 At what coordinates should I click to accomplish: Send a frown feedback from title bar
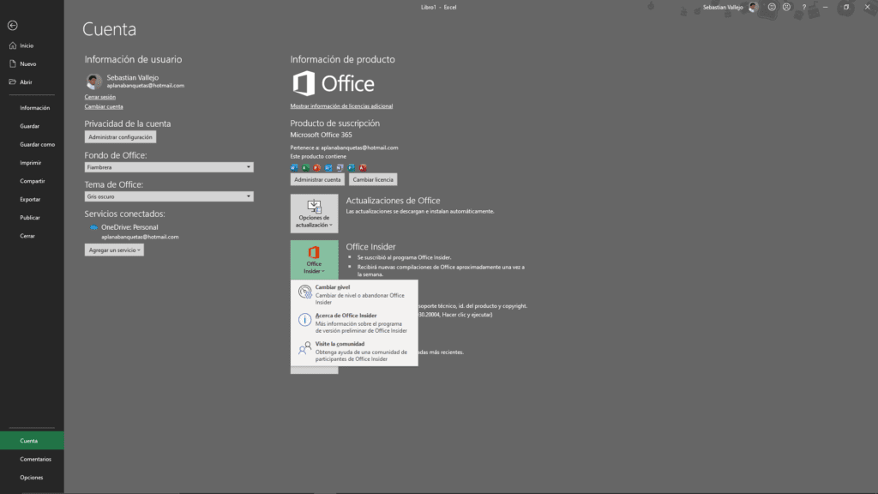pyautogui.click(x=787, y=7)
